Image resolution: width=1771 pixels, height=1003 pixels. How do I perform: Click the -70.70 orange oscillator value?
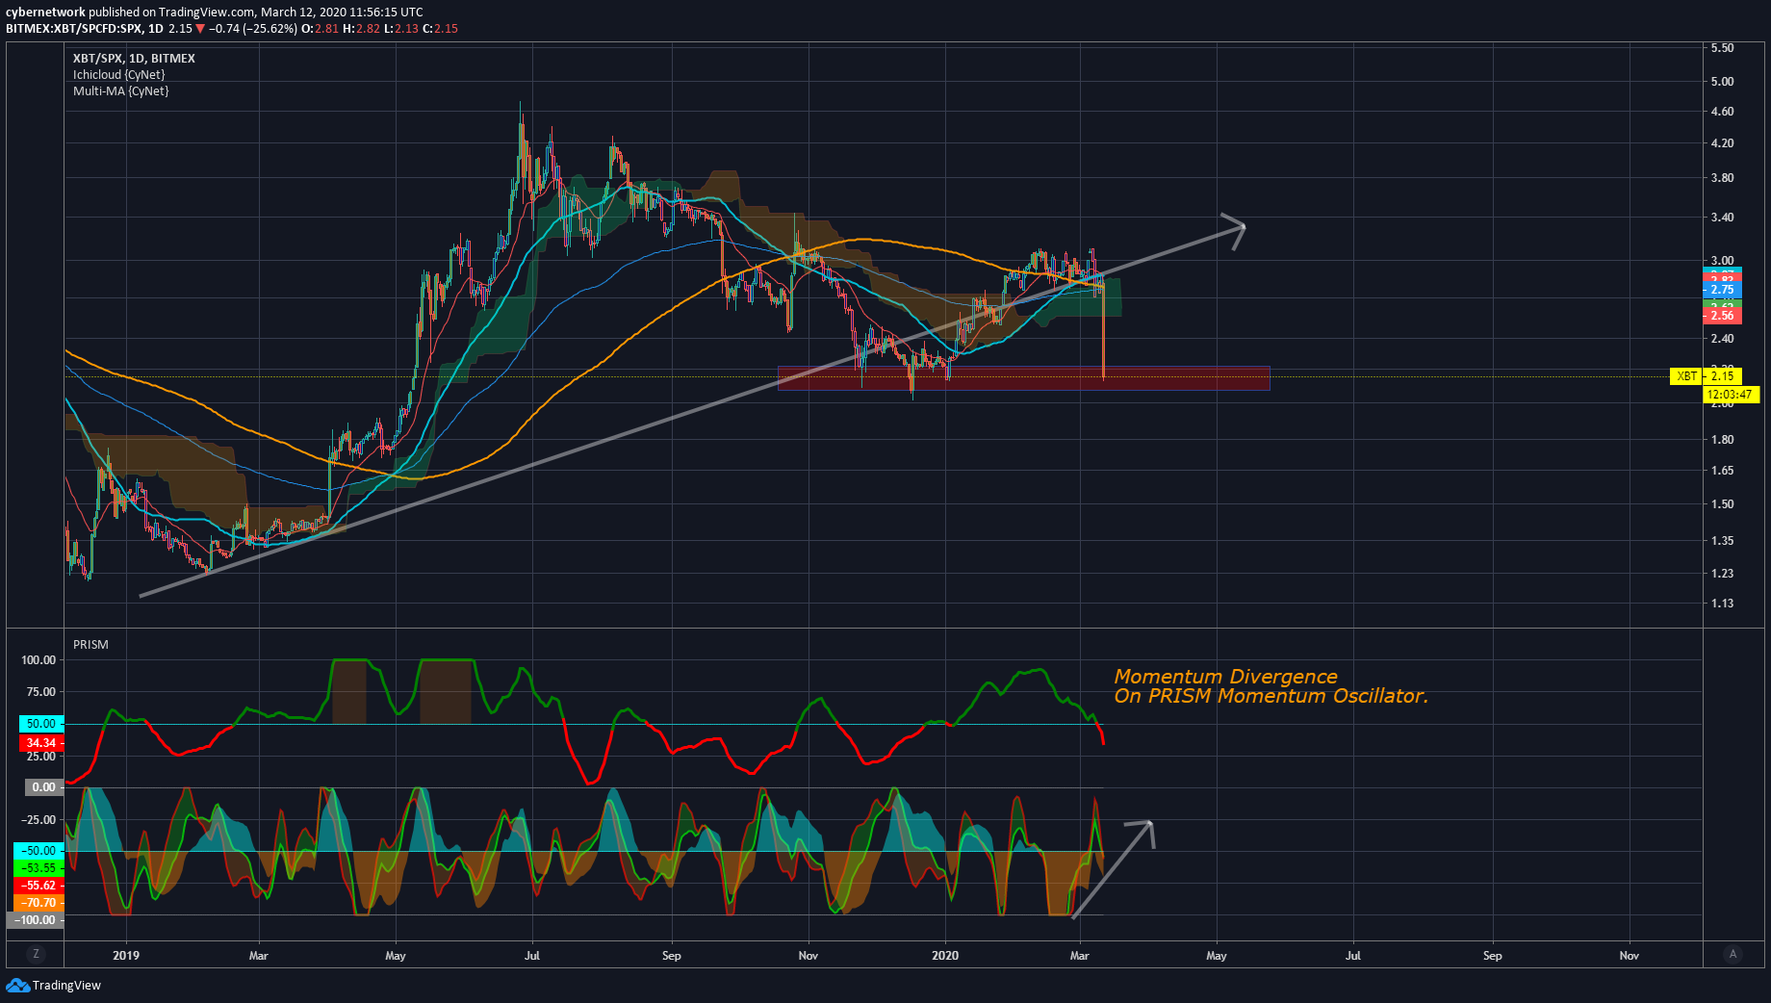(38, 903)
